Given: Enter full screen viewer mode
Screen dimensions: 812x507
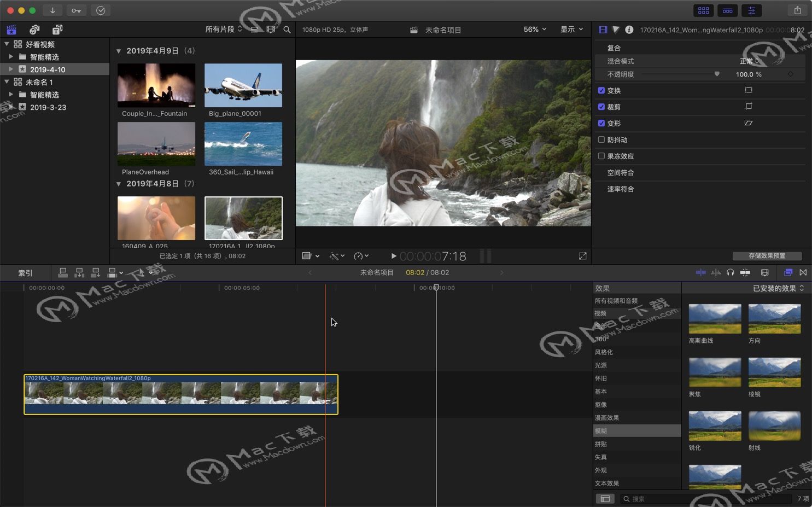Looking at the screenshot, I should [583, 256].
